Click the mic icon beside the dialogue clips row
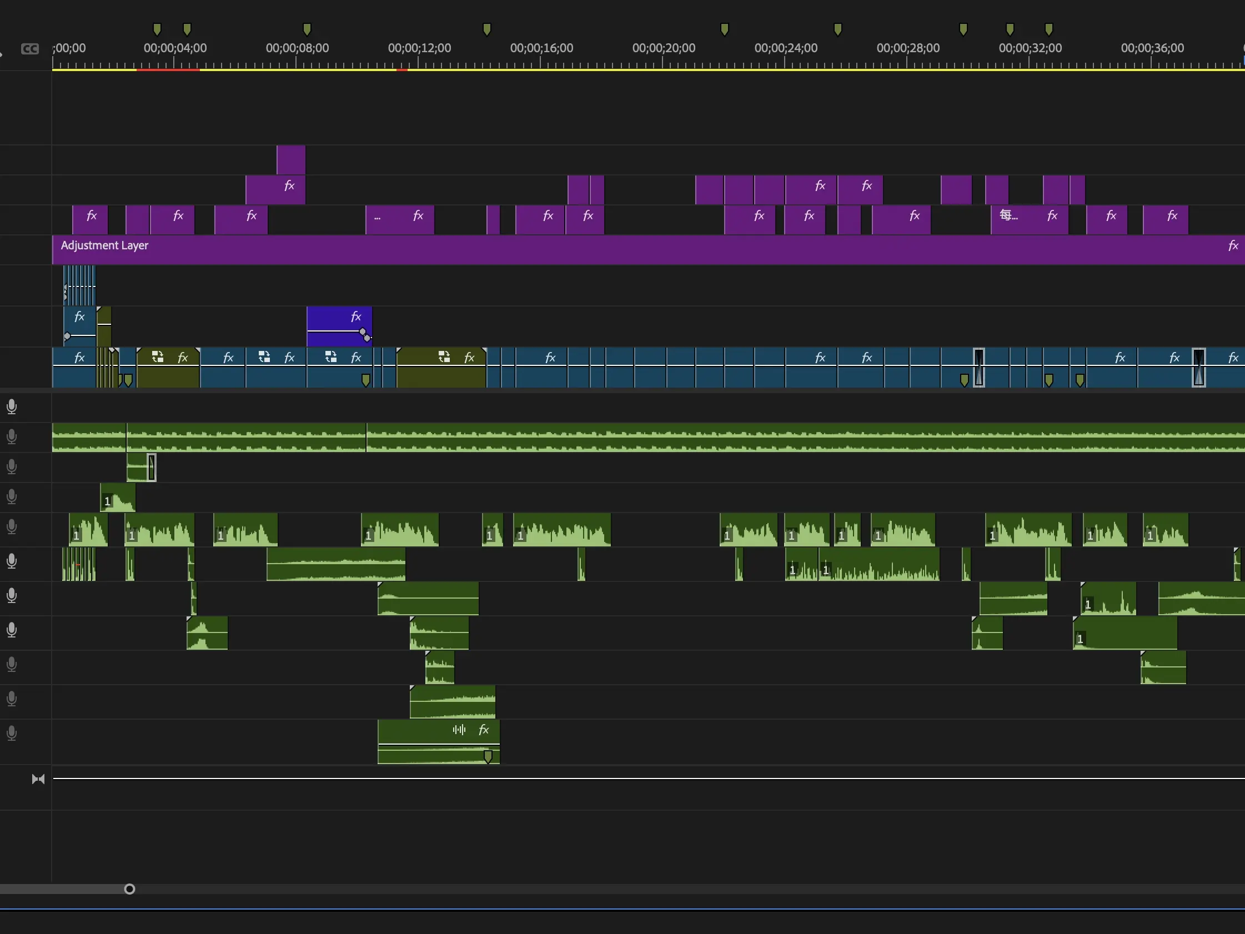Viewport: 1245px width, 934px height. pos(11,527)
